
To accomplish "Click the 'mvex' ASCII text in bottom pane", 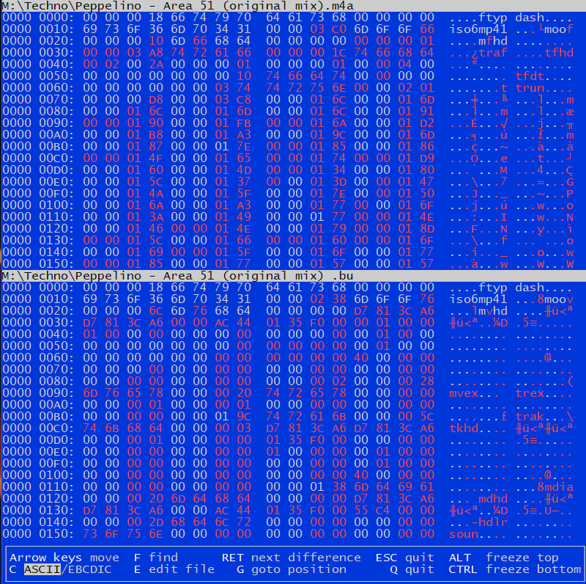I will pyautogui.click(x=464, y=393).
